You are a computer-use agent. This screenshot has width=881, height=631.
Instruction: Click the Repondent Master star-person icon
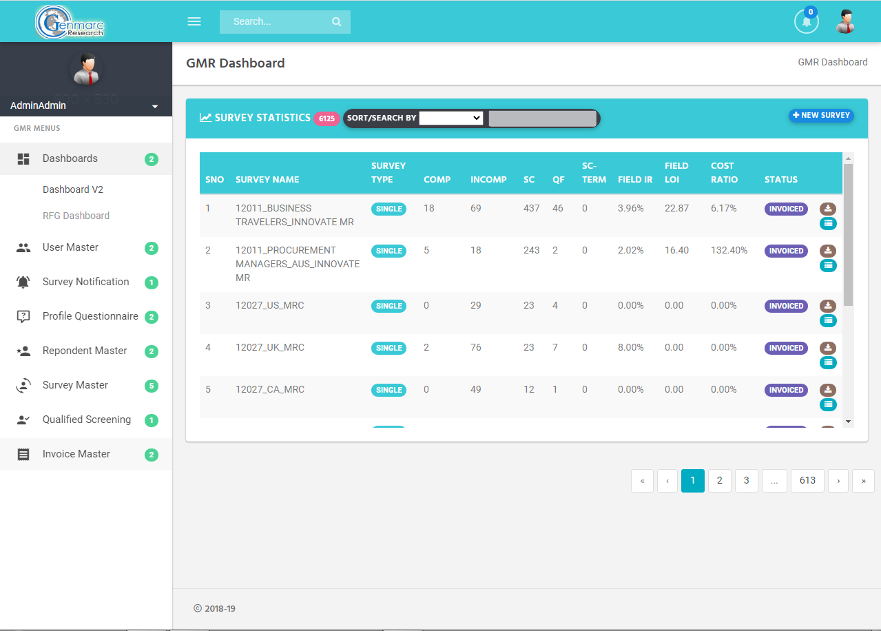point(23,351)
